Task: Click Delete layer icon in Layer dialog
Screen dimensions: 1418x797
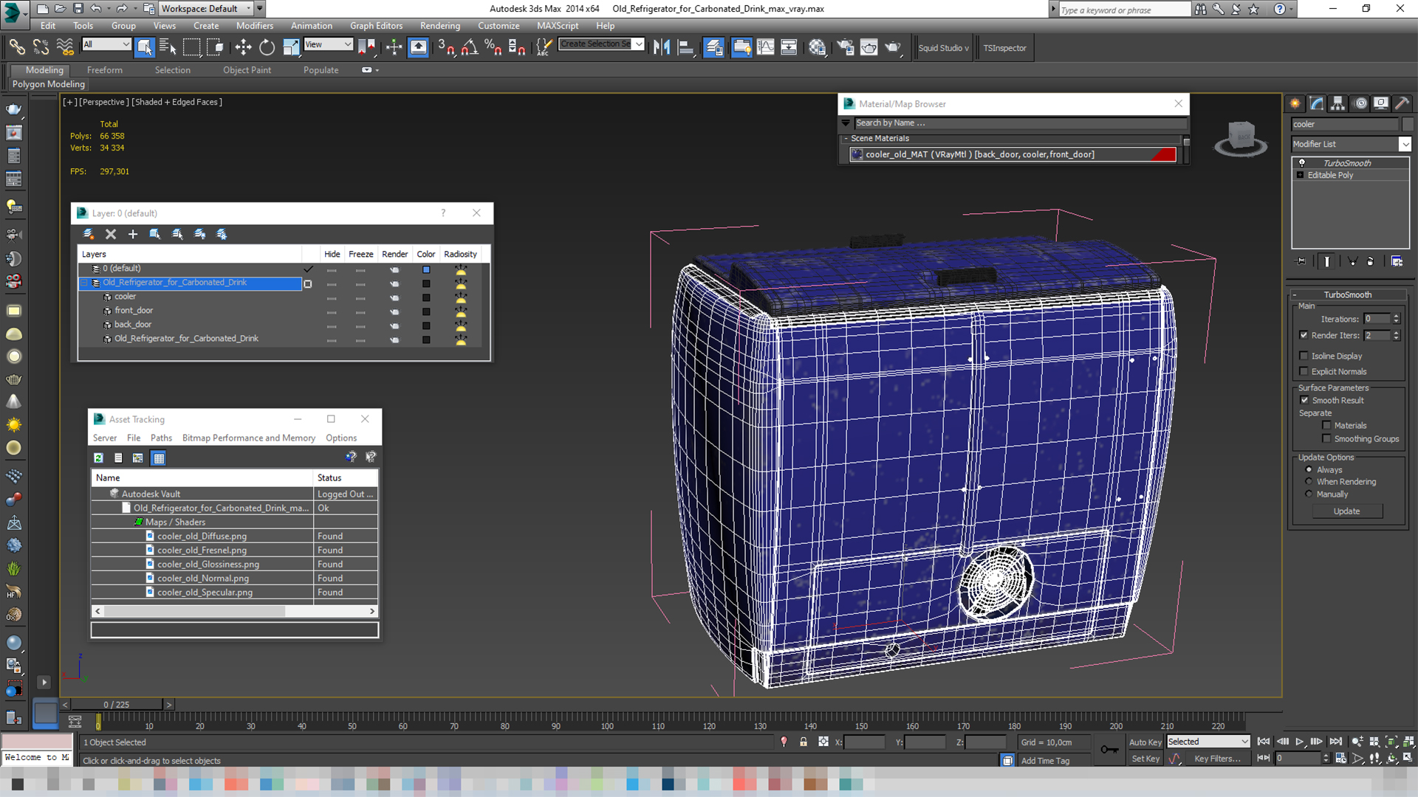Action: pos(111,234)
